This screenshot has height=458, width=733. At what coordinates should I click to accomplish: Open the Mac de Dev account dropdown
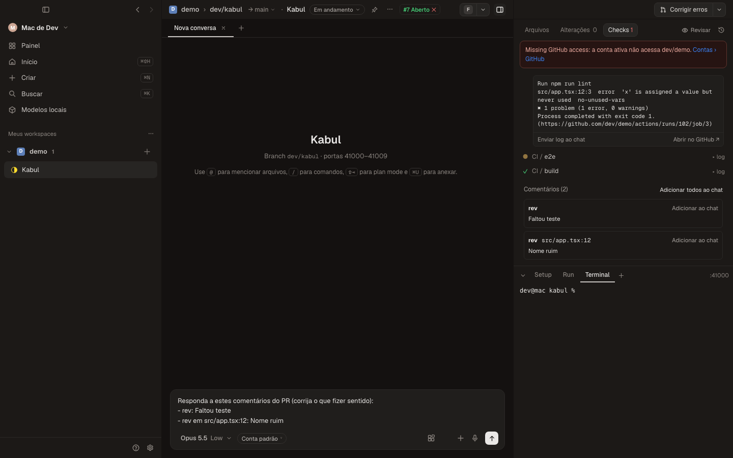tap(38, 27)
